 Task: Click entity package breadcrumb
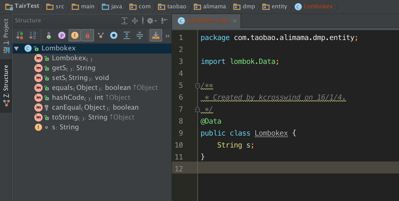[x=275, y=6]
